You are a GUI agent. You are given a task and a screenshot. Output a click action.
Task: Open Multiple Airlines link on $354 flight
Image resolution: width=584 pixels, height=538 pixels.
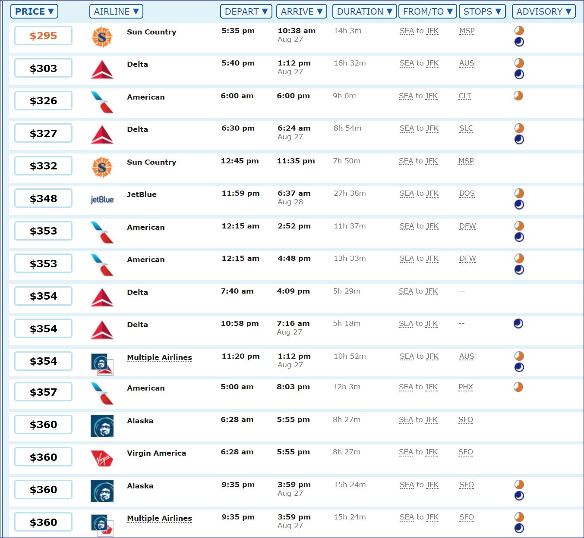pos(159,357)
